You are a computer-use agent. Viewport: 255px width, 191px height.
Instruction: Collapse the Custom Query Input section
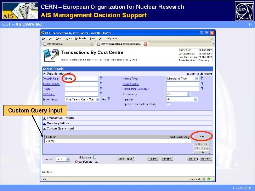coord(44,128)
